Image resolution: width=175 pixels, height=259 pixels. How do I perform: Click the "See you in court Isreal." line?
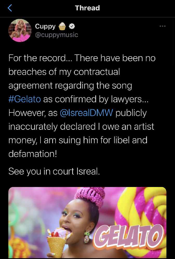[54, 171]
